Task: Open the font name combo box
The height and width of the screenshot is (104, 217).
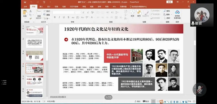Action: tap(64, 12)
